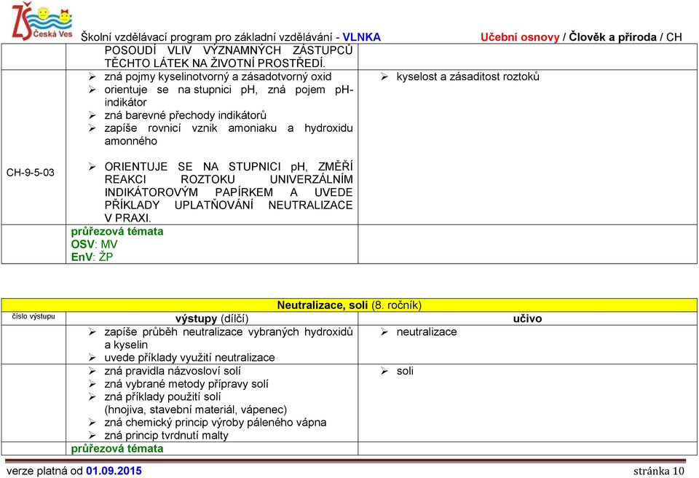Select 'kyselost a zásaditost roztoků' entry

[467, 77]
